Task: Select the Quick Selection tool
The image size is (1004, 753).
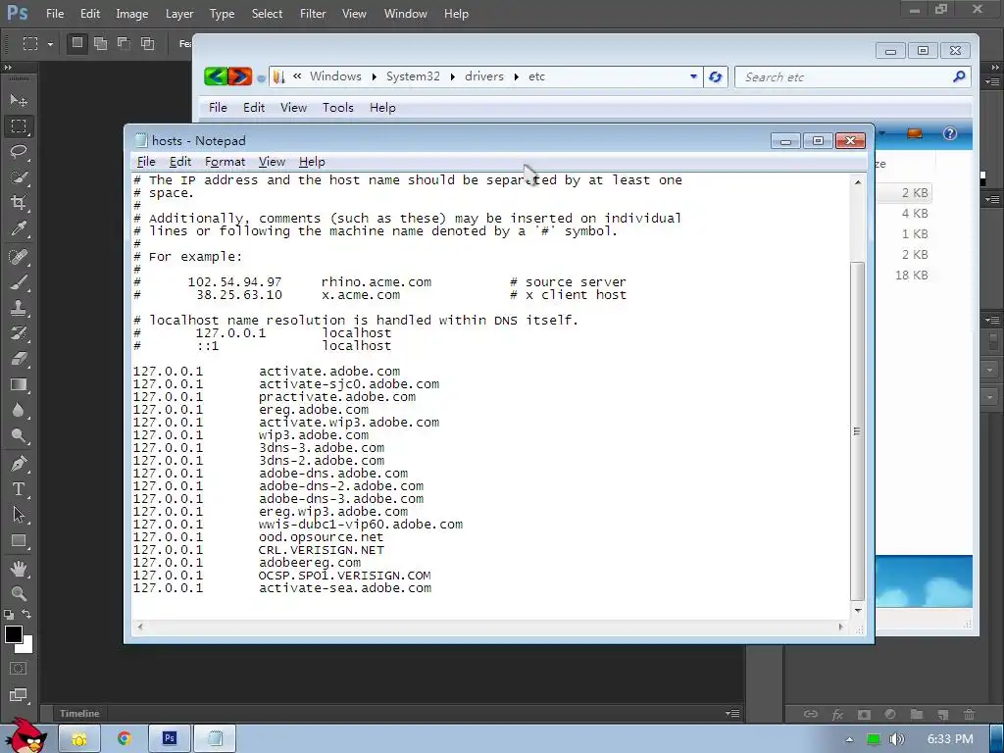Action: click(x=19, y=177)
